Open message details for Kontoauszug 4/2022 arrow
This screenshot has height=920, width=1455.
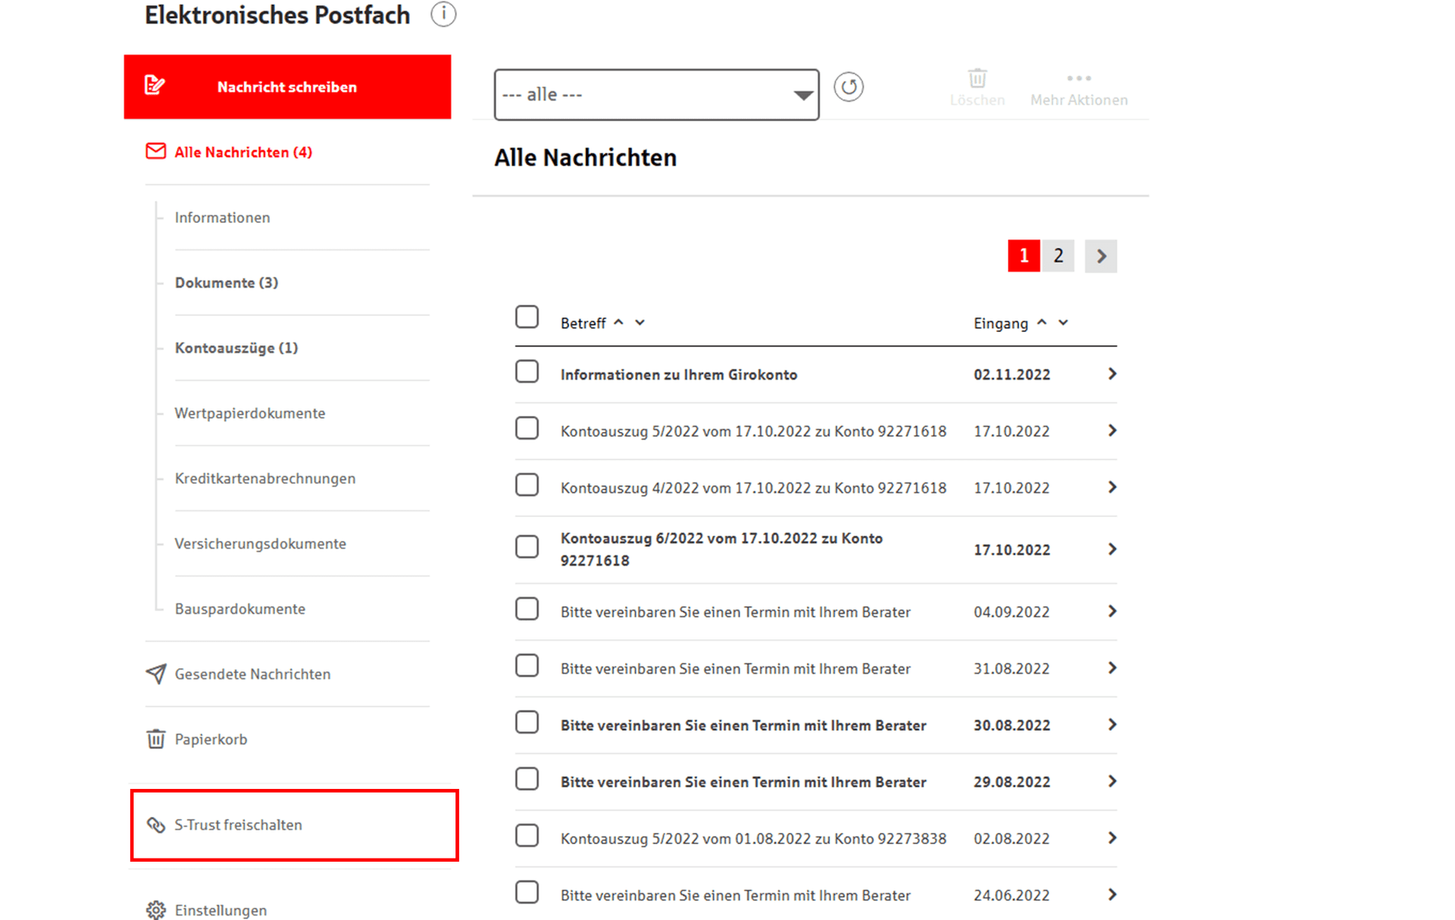[x=1112, y=487]
